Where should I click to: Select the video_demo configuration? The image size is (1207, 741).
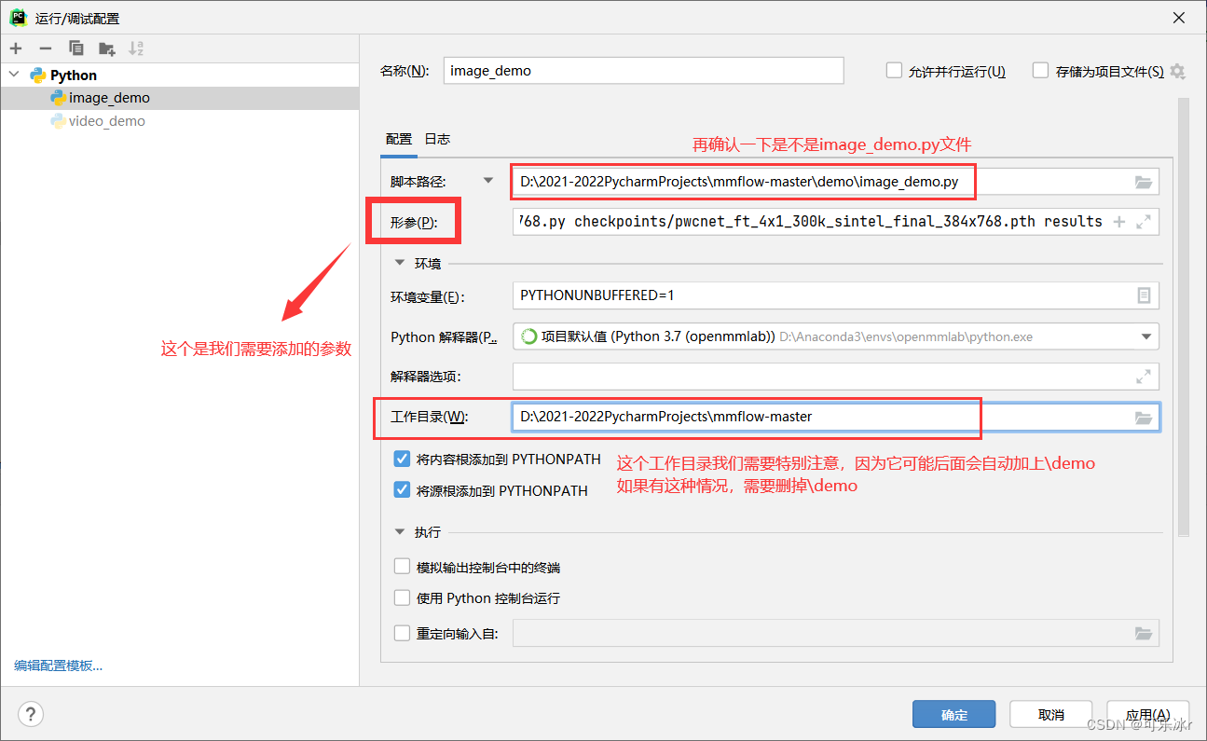click(106, 120)
